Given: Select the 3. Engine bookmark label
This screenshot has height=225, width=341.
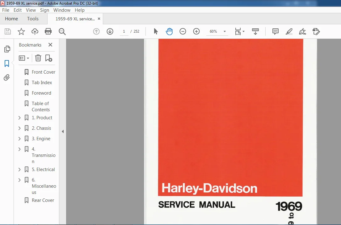Looking at the screenshot, I should [41, 139].
